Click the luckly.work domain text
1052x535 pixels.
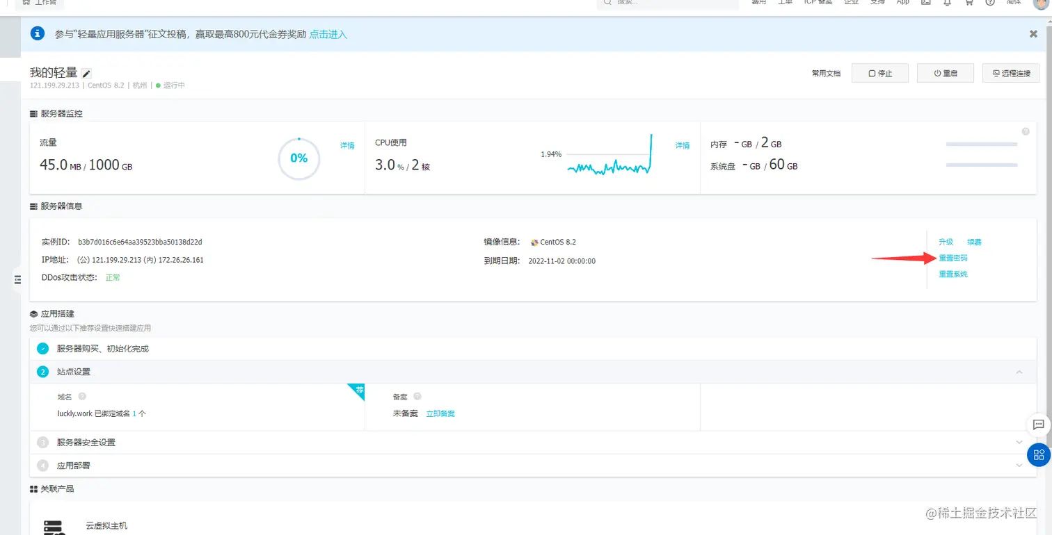(x=75, y=413)
